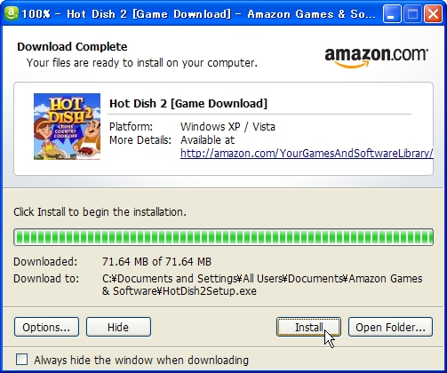Close the Amazon Games & Software window
The width and height of the screenshot is (447, 373).
click(x=433, y=13)
